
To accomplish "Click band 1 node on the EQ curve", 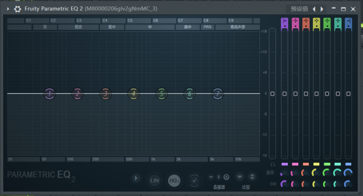I will pos(50,94).
